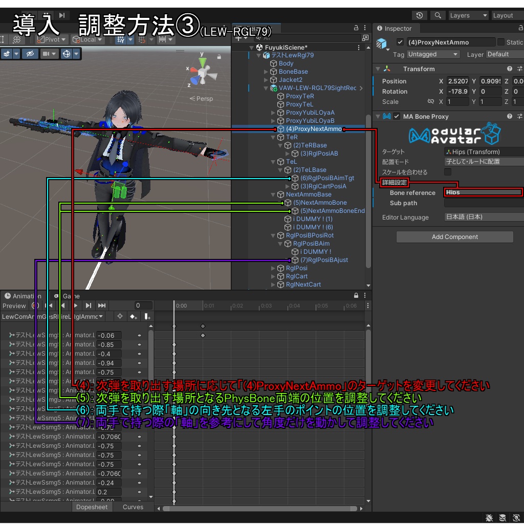Open the animation clip selector dropdown
This screenshot has height=524, width=524.
(53, 316)
